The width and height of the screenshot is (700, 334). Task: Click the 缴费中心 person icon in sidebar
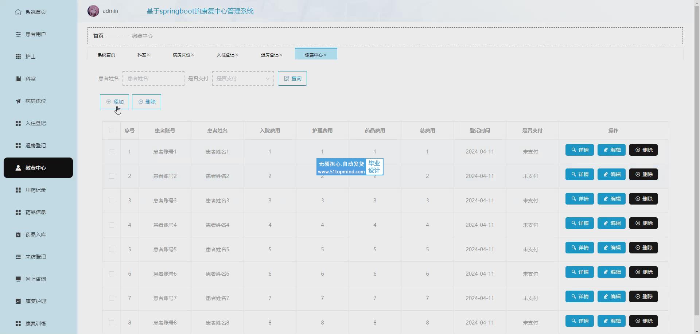[x=18, y=168]
